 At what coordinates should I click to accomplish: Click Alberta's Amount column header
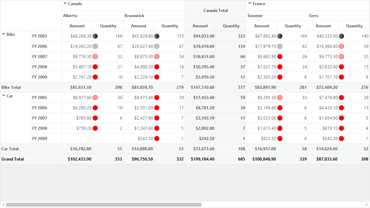tap(77, 26)
